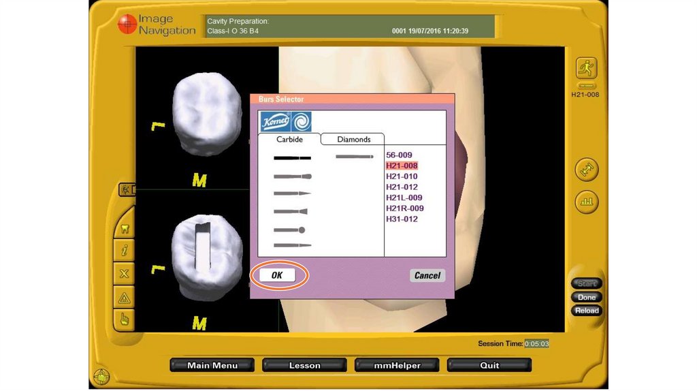697x391 pixels.
Task: Select the pointing hand sidebar icon
Action: [125, 319]
